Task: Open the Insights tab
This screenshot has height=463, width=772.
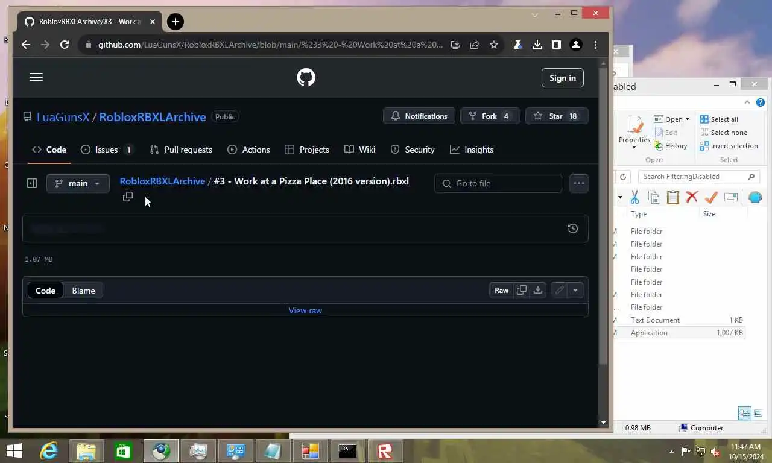Action: pos(472,150)
